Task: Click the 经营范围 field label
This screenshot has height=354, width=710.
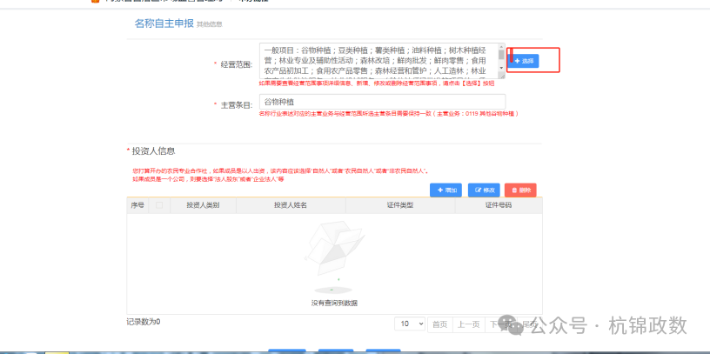Action: 237,64
